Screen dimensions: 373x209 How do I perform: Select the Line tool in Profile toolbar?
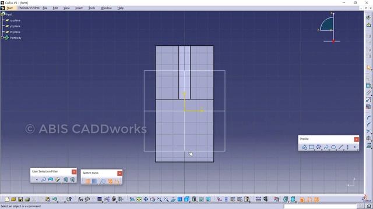[x=341, y=147]
